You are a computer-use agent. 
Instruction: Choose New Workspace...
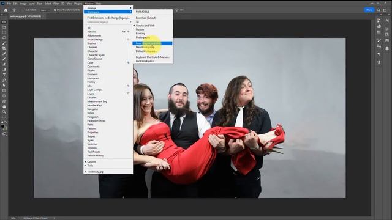click(x=153, y=47)
